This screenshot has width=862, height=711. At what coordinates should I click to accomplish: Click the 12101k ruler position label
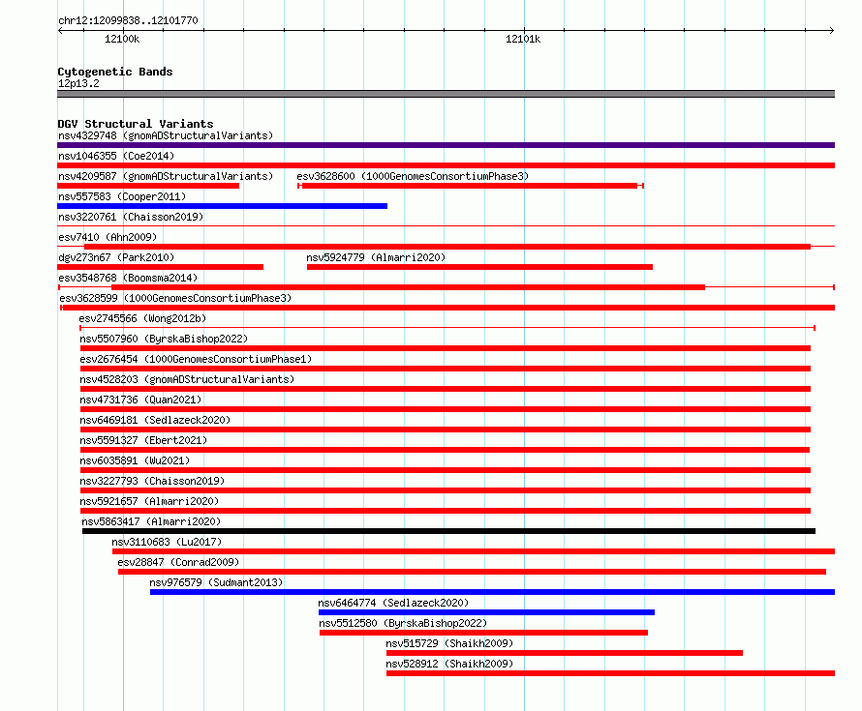click(x=523, y=39)
